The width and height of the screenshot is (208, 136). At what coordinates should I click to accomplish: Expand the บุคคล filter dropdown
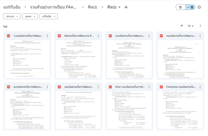point(30,17)
